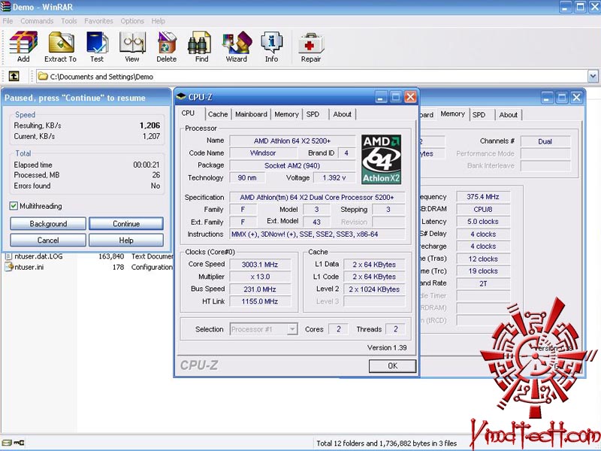This screenshot has width=601, height=451.
Task: Expand the address path dropdown
Action: coord(593,77)
